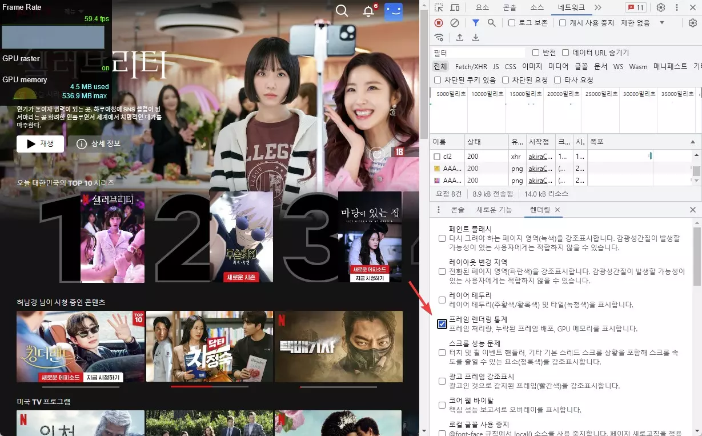Select the 네트워크 tab
Screen dimensions: 702x436
571,7
